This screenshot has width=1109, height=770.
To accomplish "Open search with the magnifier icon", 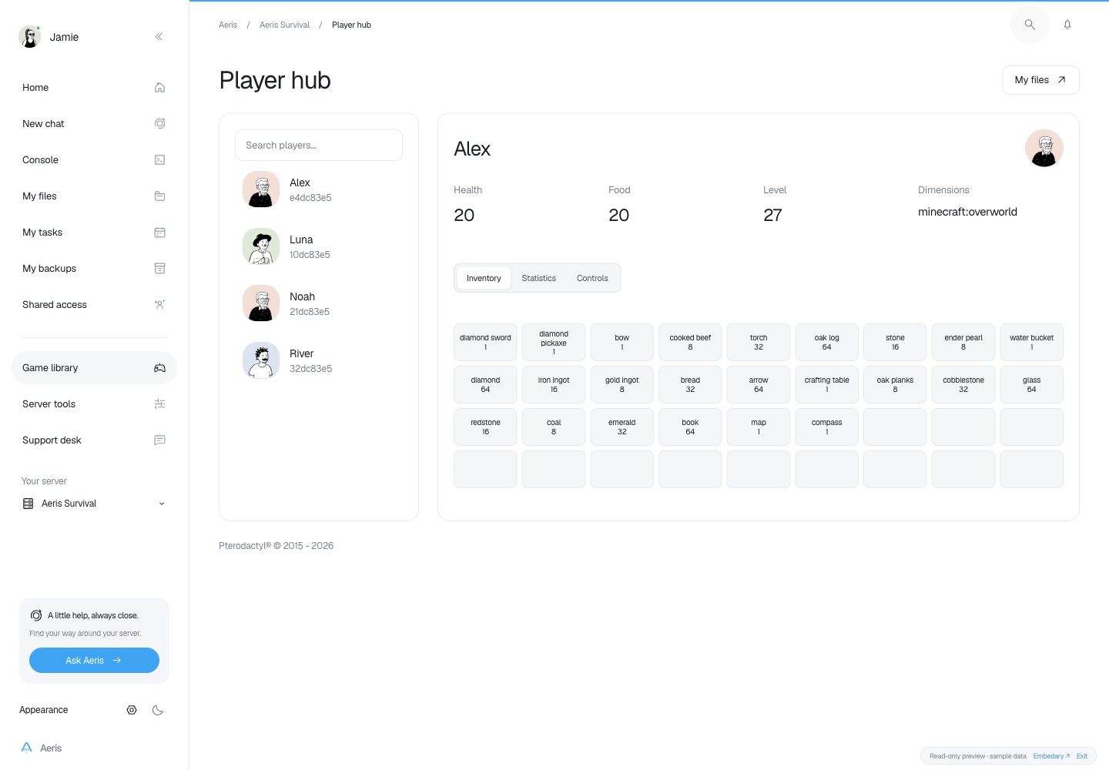I will click(x=1030, y=25).
